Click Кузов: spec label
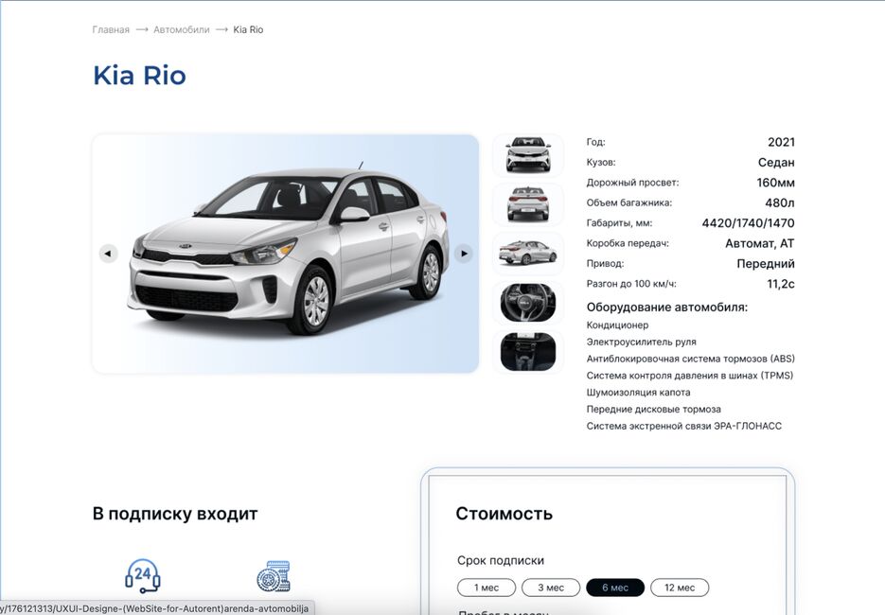This screenshot has height=615, width=885. 601,163
